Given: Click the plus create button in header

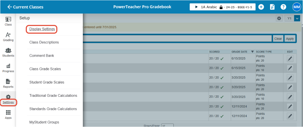Looking at the screenshot, I should coord(261,7).
